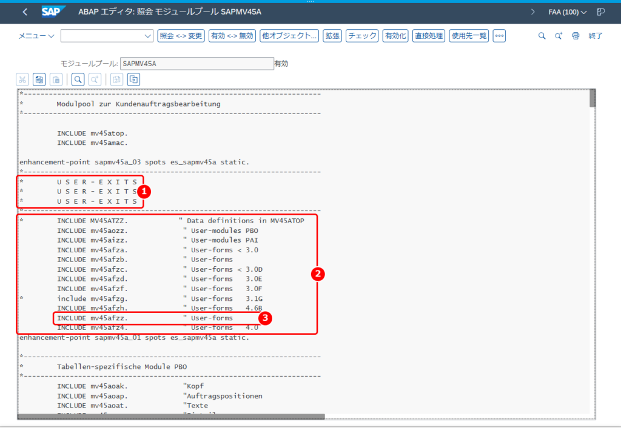Viewport: 621px width, 447px height.
Task: Click the 有効 <-> 無効 button
Action: coord(232,36)
